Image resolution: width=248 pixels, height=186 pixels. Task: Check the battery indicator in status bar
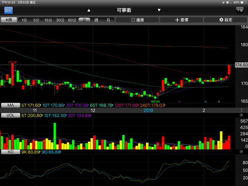[244, 2]
